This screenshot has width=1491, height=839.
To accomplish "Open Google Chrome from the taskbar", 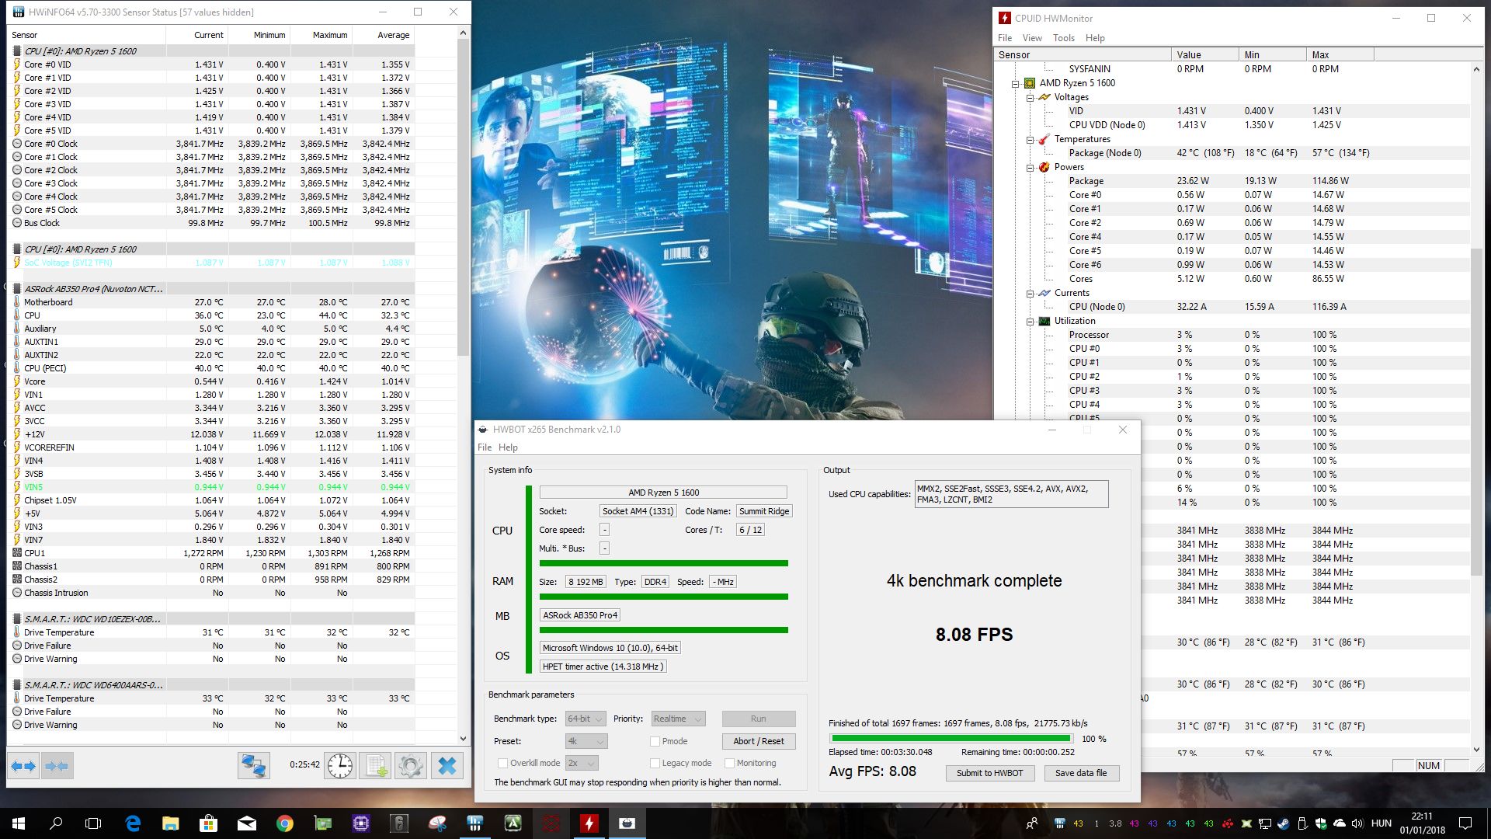I will tap(285, 823).
